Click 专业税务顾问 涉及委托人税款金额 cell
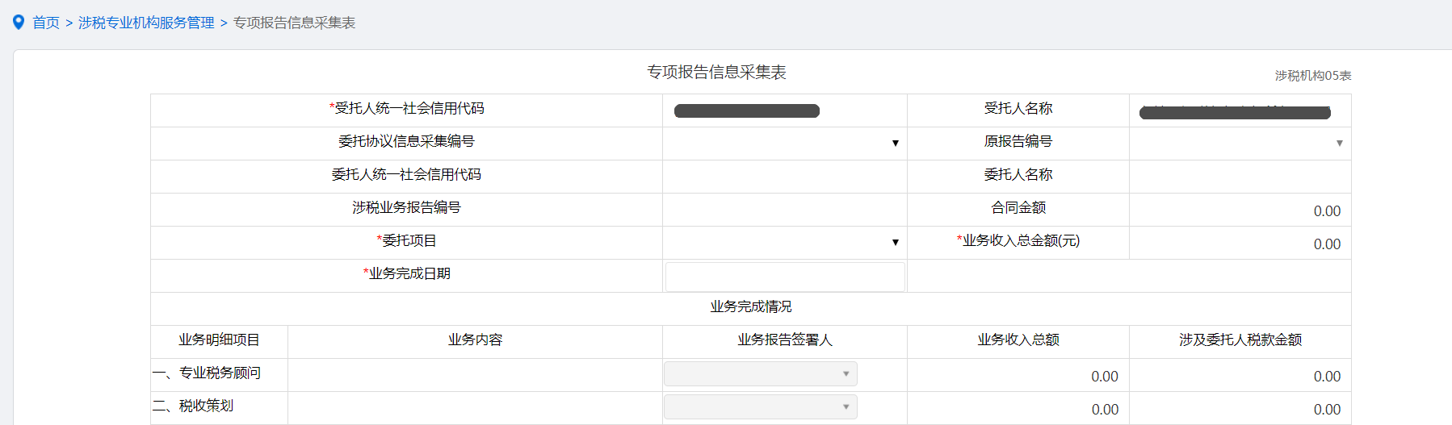Screen dimensions: 1452x425 point(1240,376)
